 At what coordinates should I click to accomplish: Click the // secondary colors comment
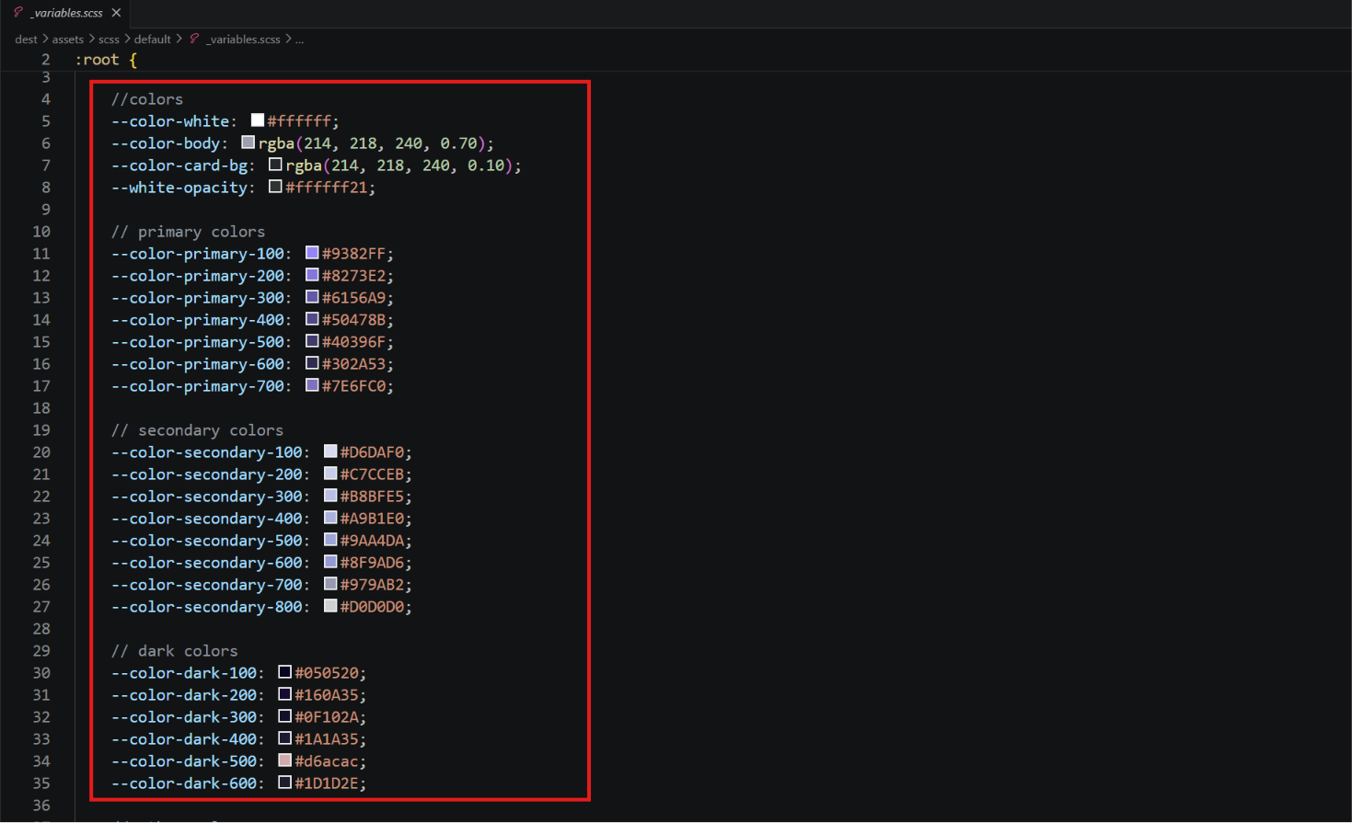(x=197, y=430)
